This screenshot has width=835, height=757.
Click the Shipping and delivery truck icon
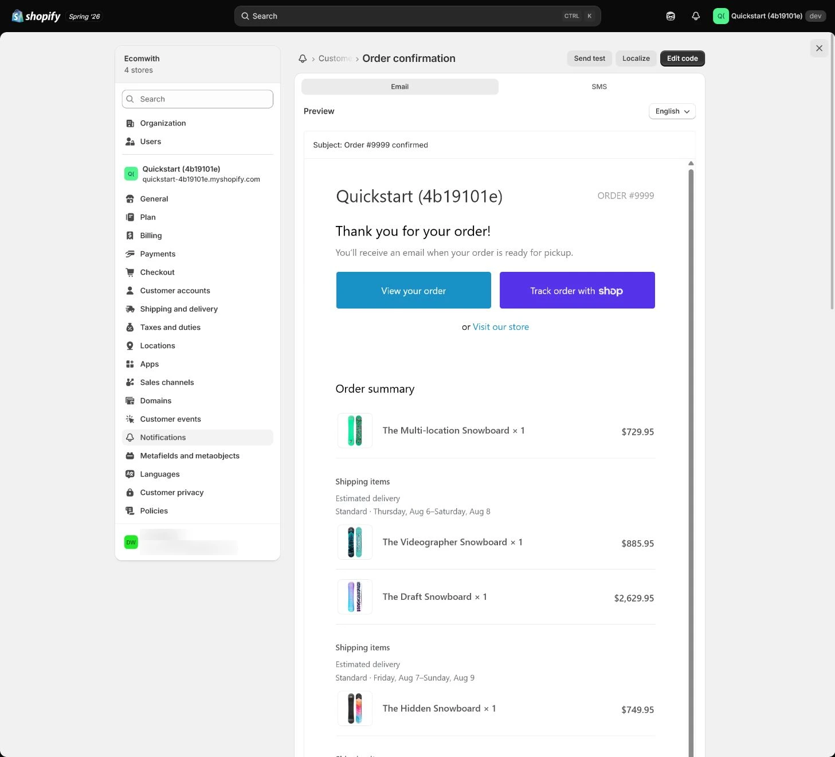[130, 309]
